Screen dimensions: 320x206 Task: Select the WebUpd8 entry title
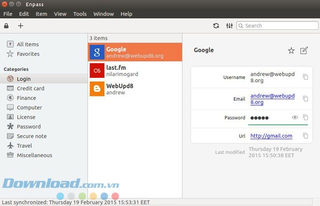(119, 86)
